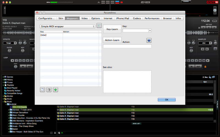Open the Performances tab
This screenshot has height=137, width=220.
point(152,18)
